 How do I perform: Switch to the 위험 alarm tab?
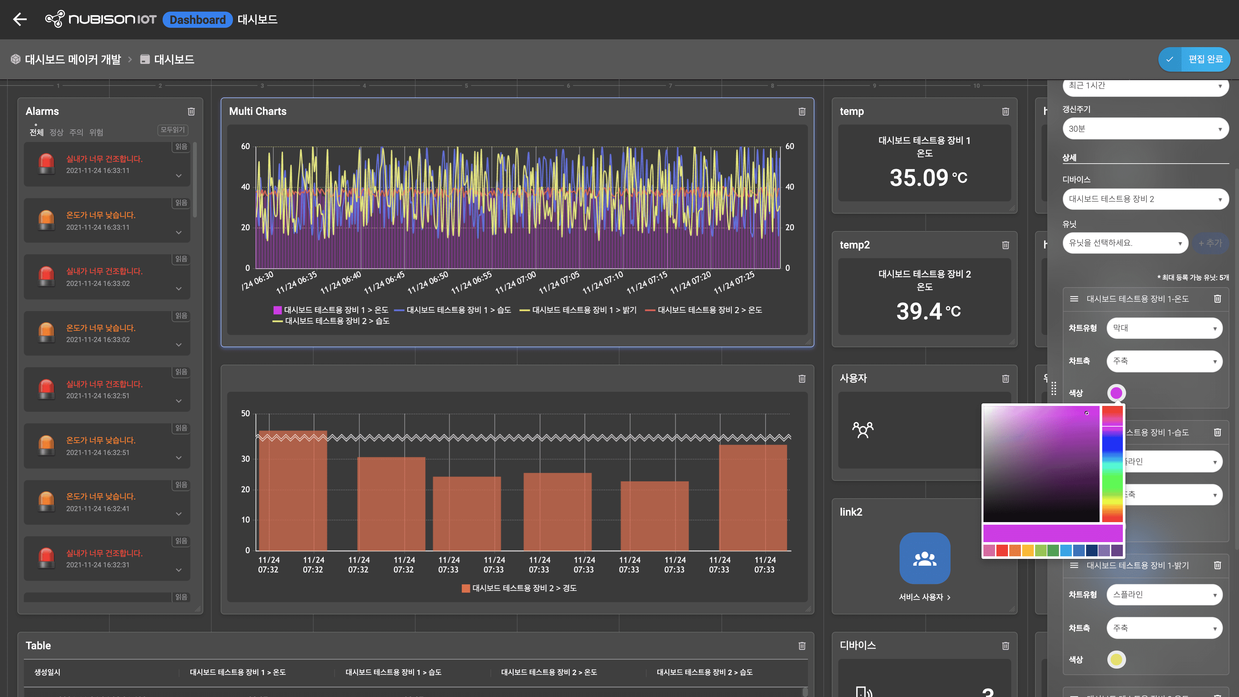tap(96, 132)
